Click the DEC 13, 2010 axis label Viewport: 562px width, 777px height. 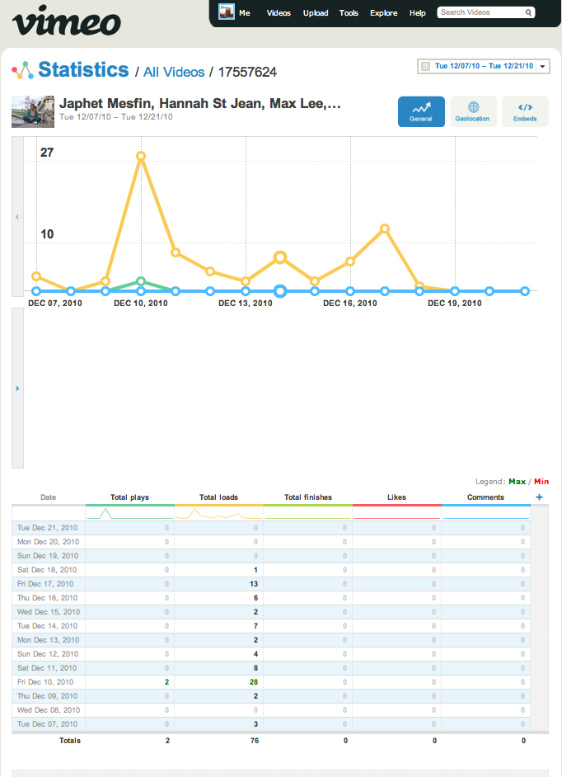(246, 304)
